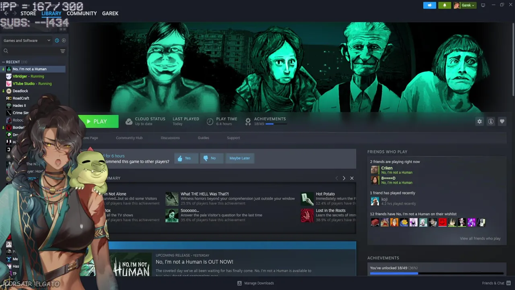
Task: Click Yes to recommend this game
Action: point(186,158)
